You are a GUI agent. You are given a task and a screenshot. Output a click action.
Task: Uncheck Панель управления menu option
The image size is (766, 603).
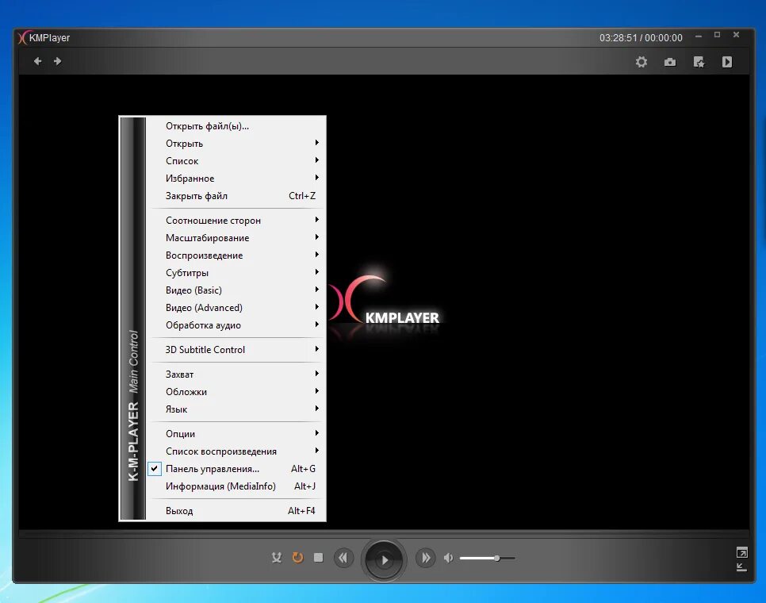tap(154, 468)
